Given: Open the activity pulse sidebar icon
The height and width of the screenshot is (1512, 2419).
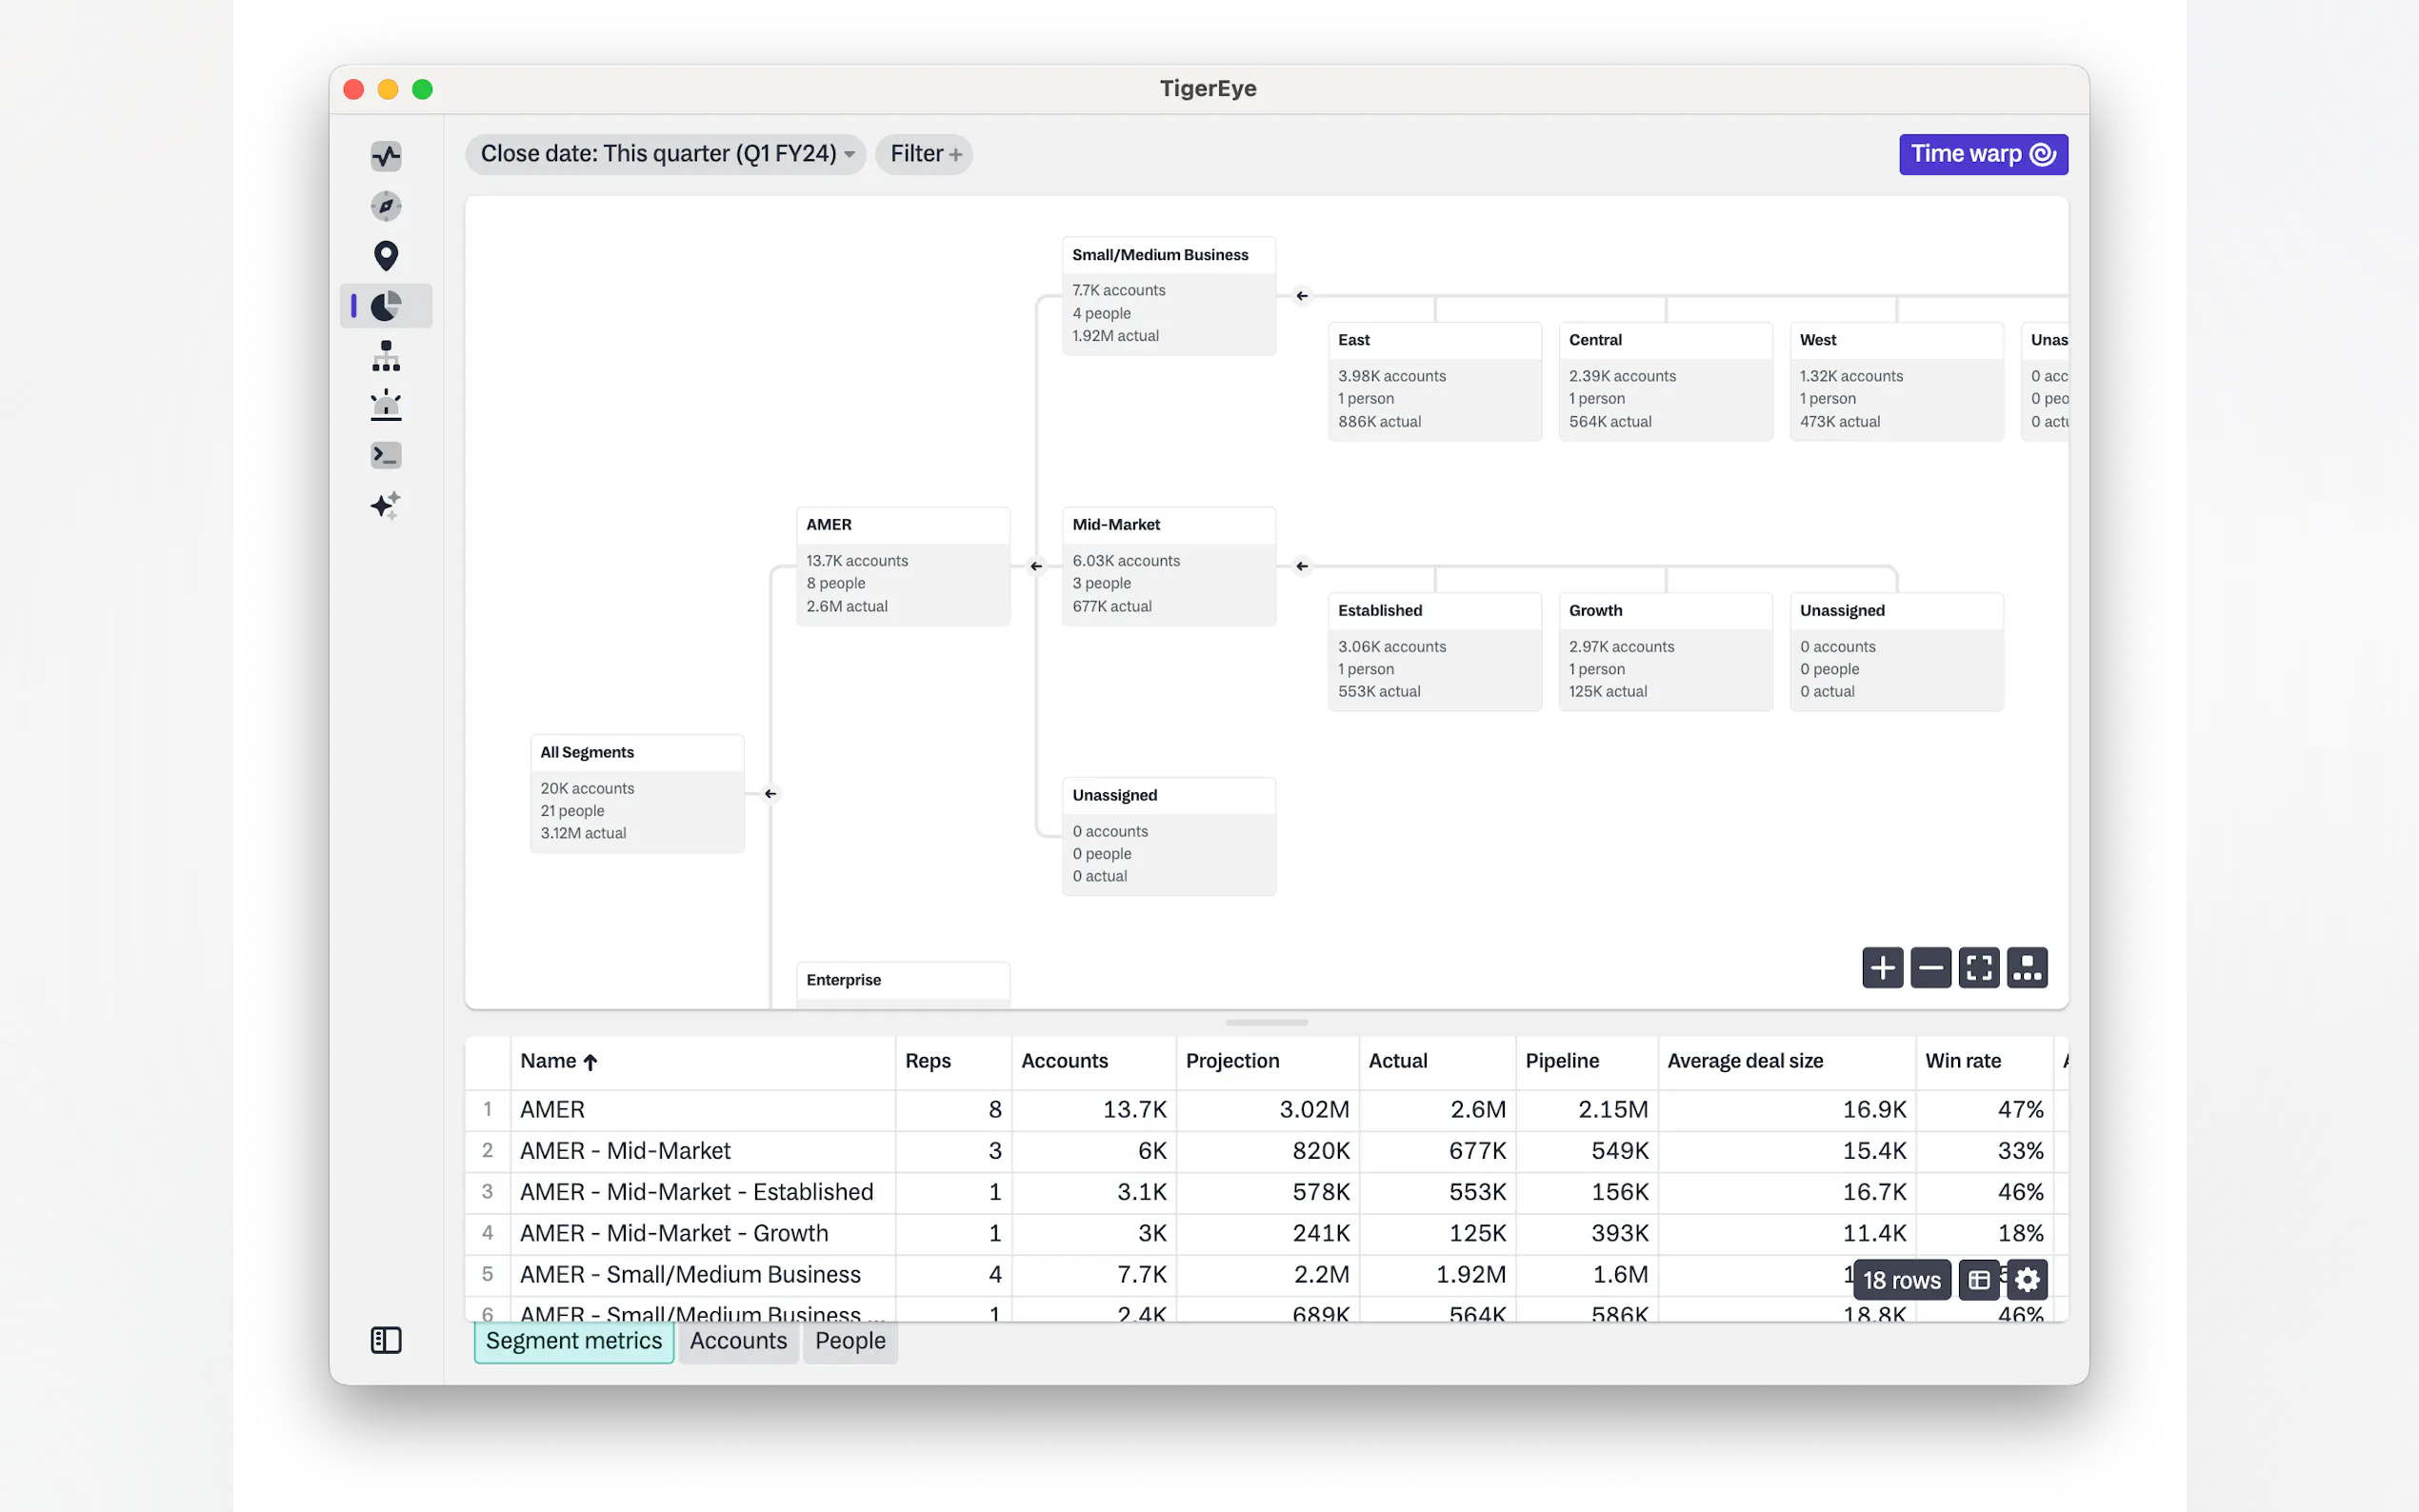Looking at the screenshot, I should (386, 155).
